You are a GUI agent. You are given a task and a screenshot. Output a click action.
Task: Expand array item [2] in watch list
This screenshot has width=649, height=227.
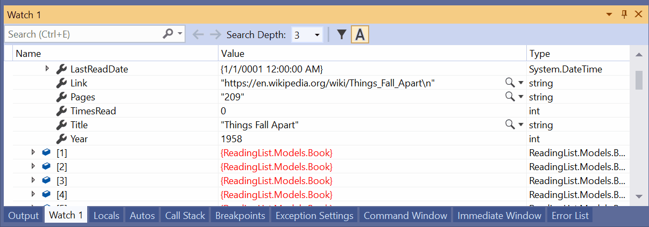tap(33, 166)
